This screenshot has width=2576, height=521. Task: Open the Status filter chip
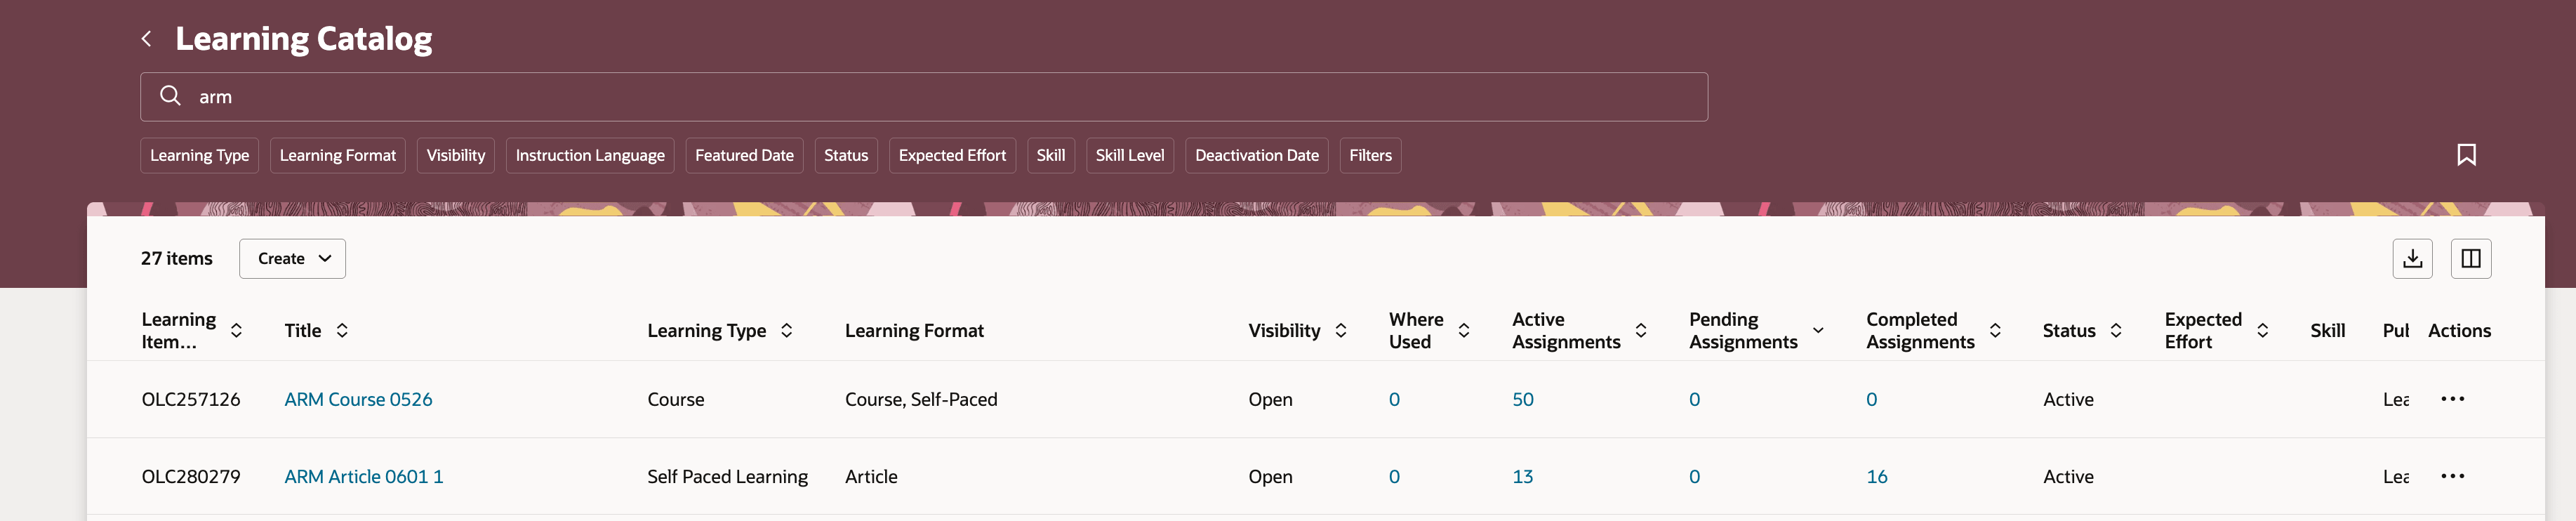[846, 155]
